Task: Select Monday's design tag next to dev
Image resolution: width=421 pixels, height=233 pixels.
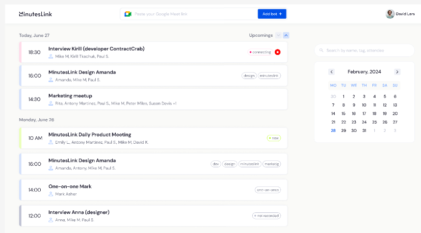Action: [x=230, y=164]
